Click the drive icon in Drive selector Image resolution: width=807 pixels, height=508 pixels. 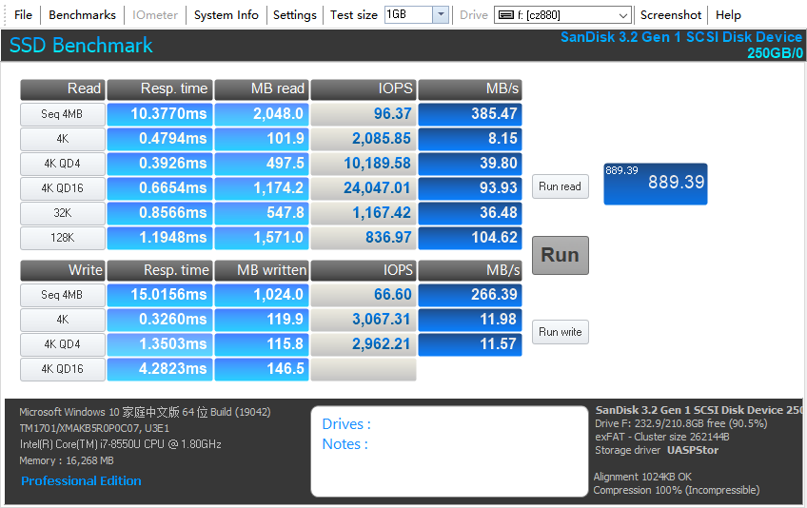tap(506, 15)
